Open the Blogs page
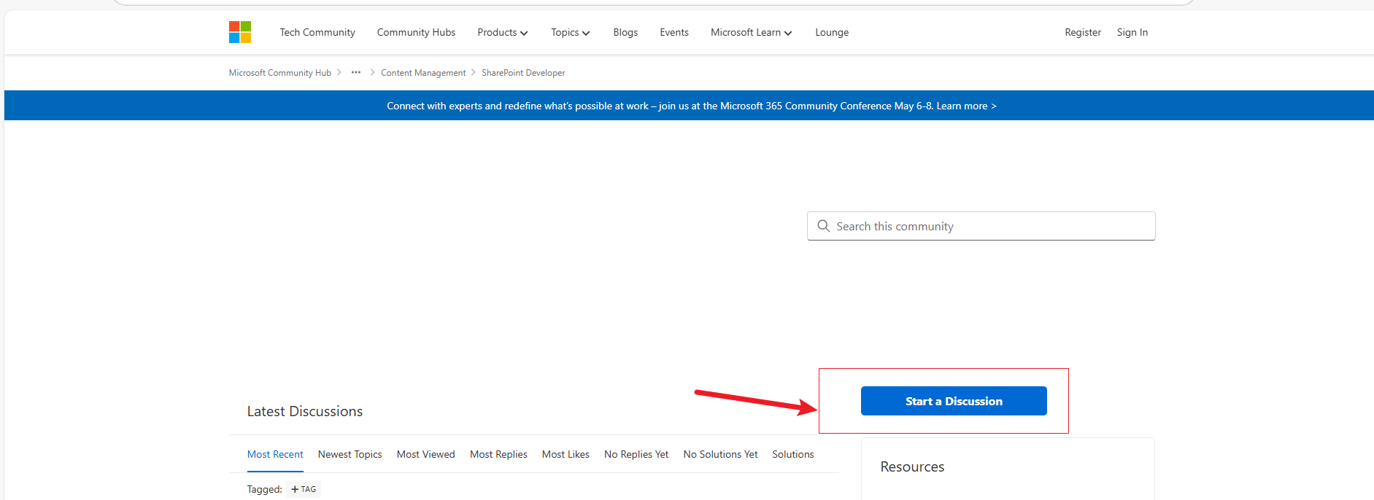 pos(625,32)
